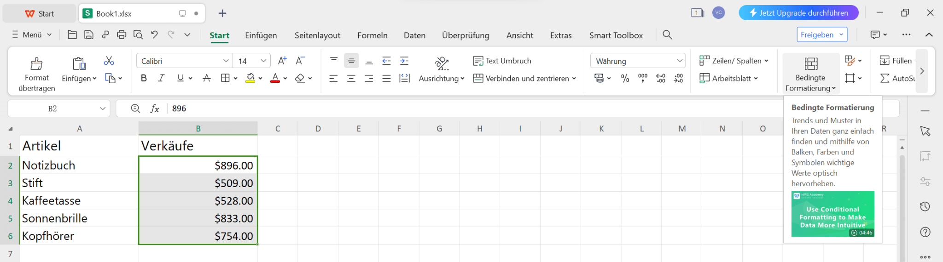Click the Freigeben share button

[x=817, y=35]
